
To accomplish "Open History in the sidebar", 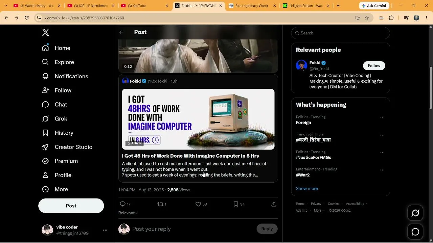I will click(58, 133).
